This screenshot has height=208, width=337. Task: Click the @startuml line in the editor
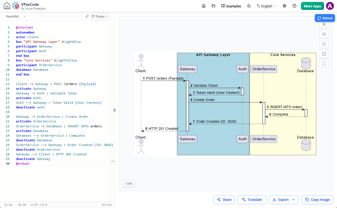coord(24,27)
